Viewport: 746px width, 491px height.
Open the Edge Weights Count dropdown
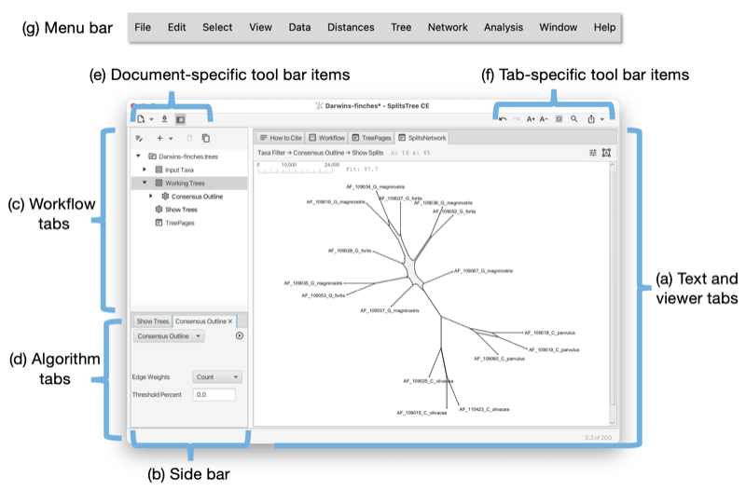(217, 377)
